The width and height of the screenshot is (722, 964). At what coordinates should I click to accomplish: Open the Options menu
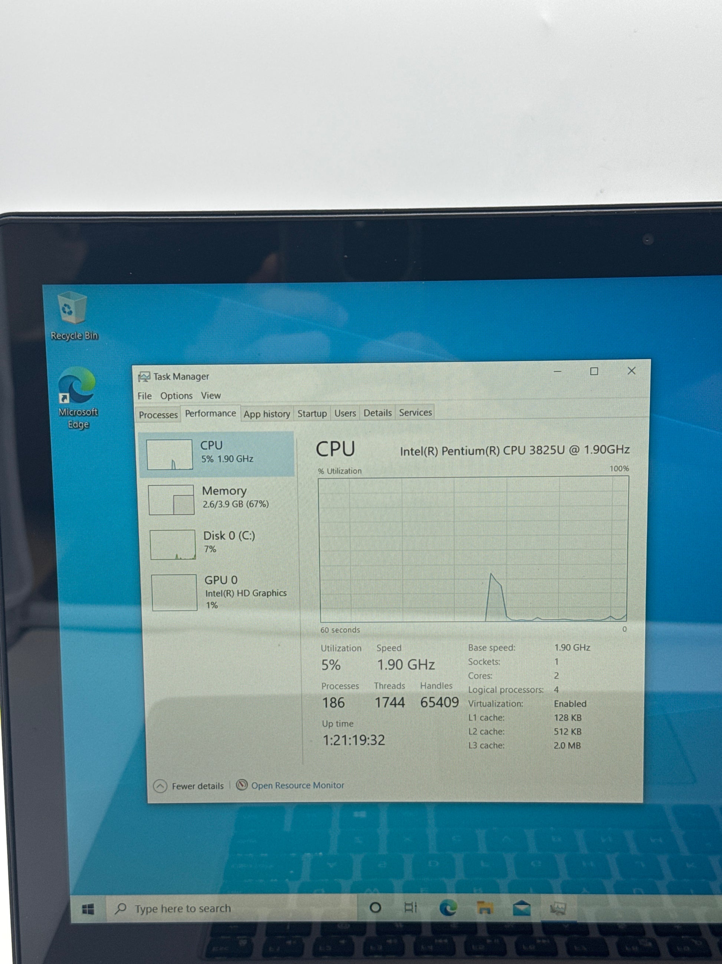(176, 396)
